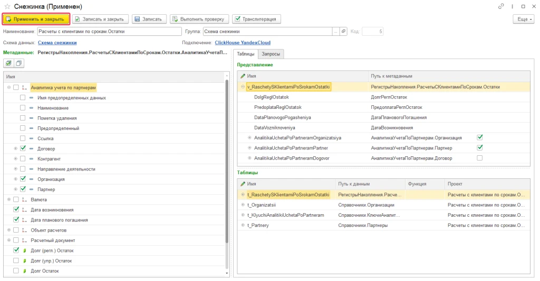Uncheck the Договор attribute checkbox
The height and width of the screenshot is (281, 540).
coord(23,148)
